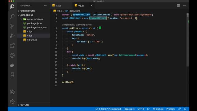Click the 'us-east-1' string on line 2
The height and width of the screenshot is (111, 197).
pyautogui.click(x=127, y=18)
